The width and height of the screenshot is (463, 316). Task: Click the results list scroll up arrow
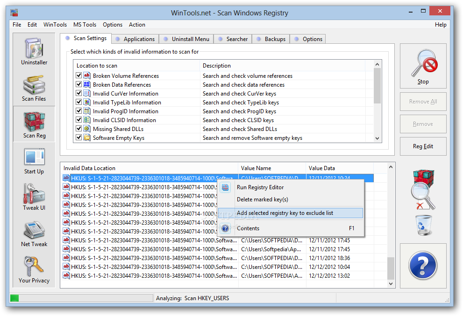tap(391, 167)
